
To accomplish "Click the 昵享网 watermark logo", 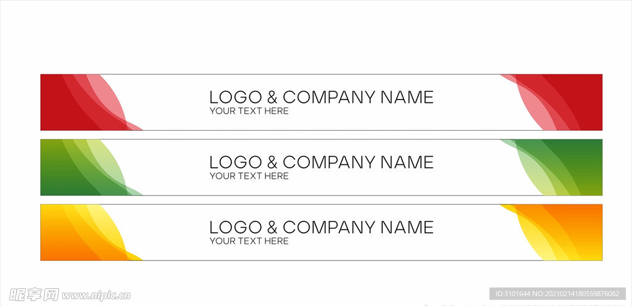I will [x=35, y=295].
